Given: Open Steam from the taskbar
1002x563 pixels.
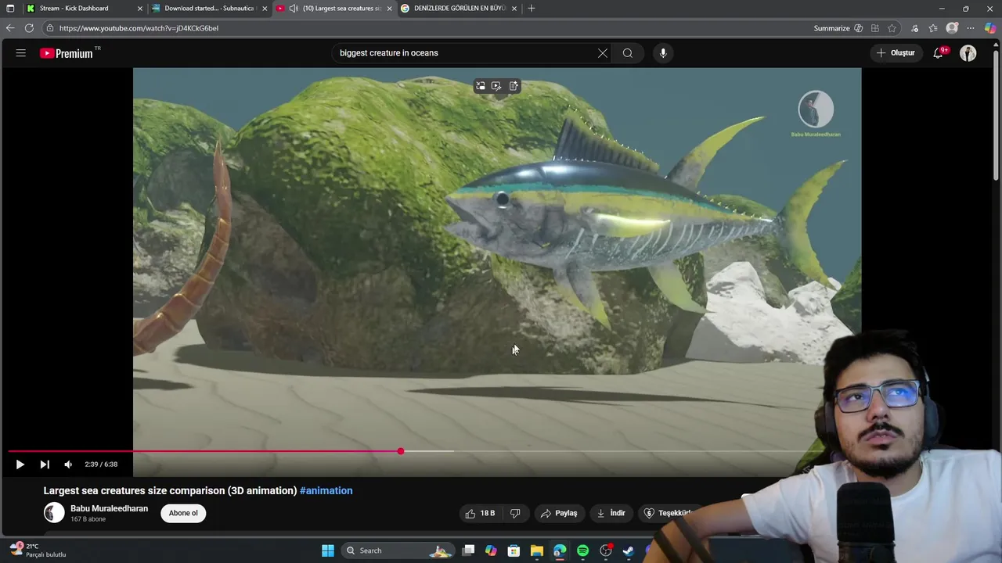Looking at the screenshot, I should coord(629,550).
